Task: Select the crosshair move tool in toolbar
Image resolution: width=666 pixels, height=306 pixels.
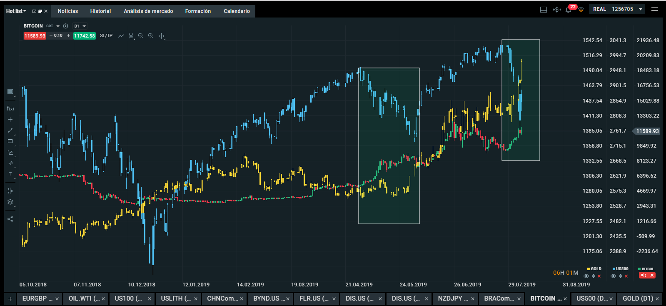Action: click(162, 36)
